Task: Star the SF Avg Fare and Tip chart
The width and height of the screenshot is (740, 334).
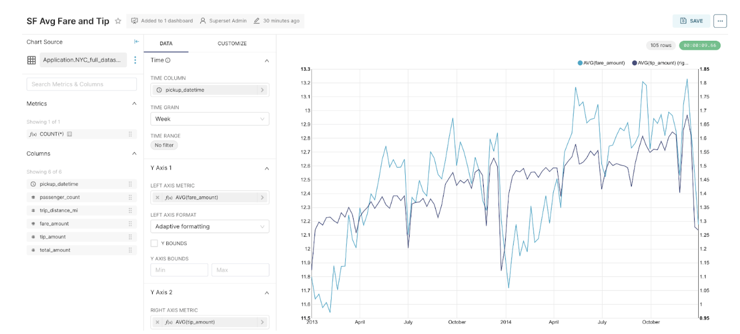Action: [x=117, y=21]
